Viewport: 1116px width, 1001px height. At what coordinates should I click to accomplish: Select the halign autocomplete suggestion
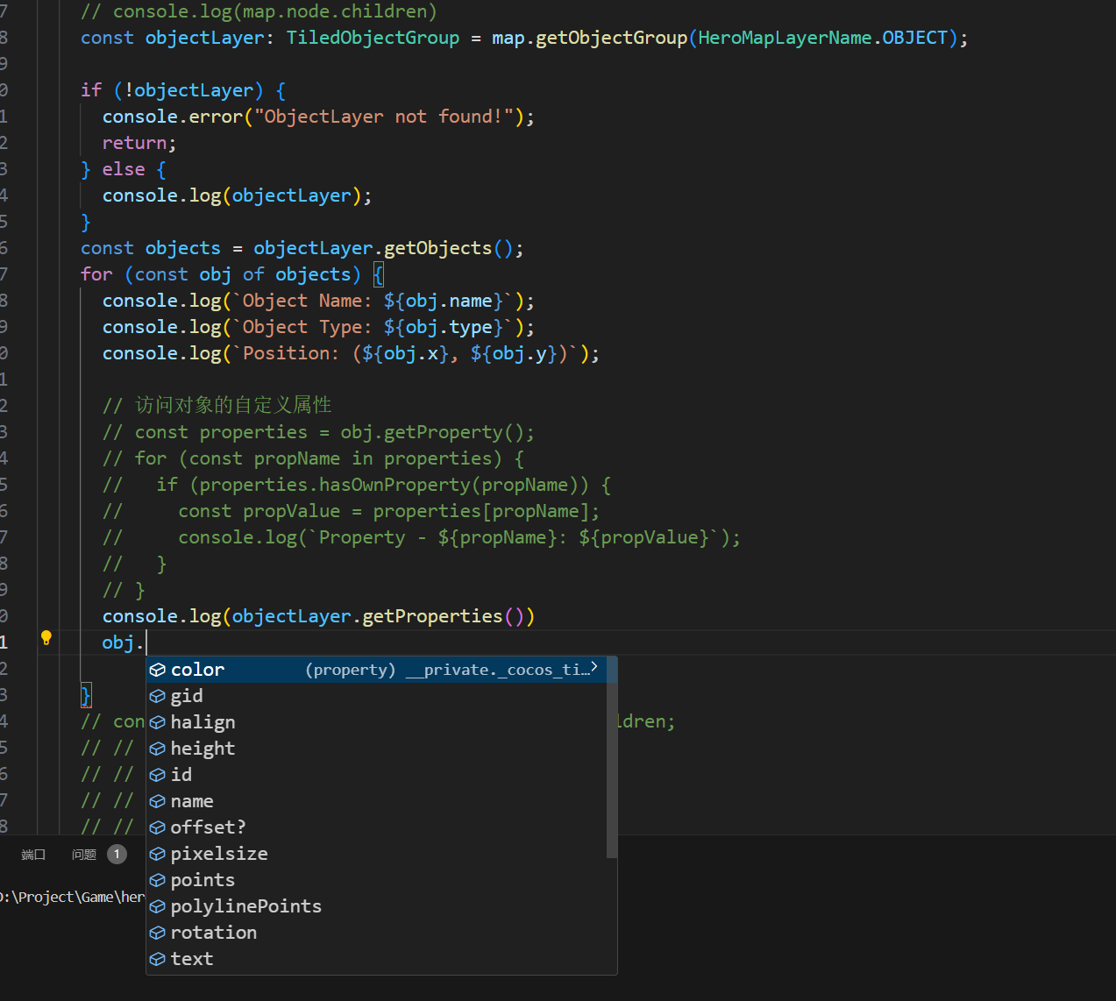click(x=376, y=722)
